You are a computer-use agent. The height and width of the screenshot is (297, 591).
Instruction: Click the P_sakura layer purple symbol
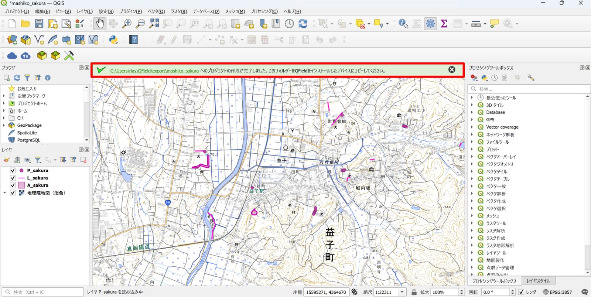tap(21, 171)
